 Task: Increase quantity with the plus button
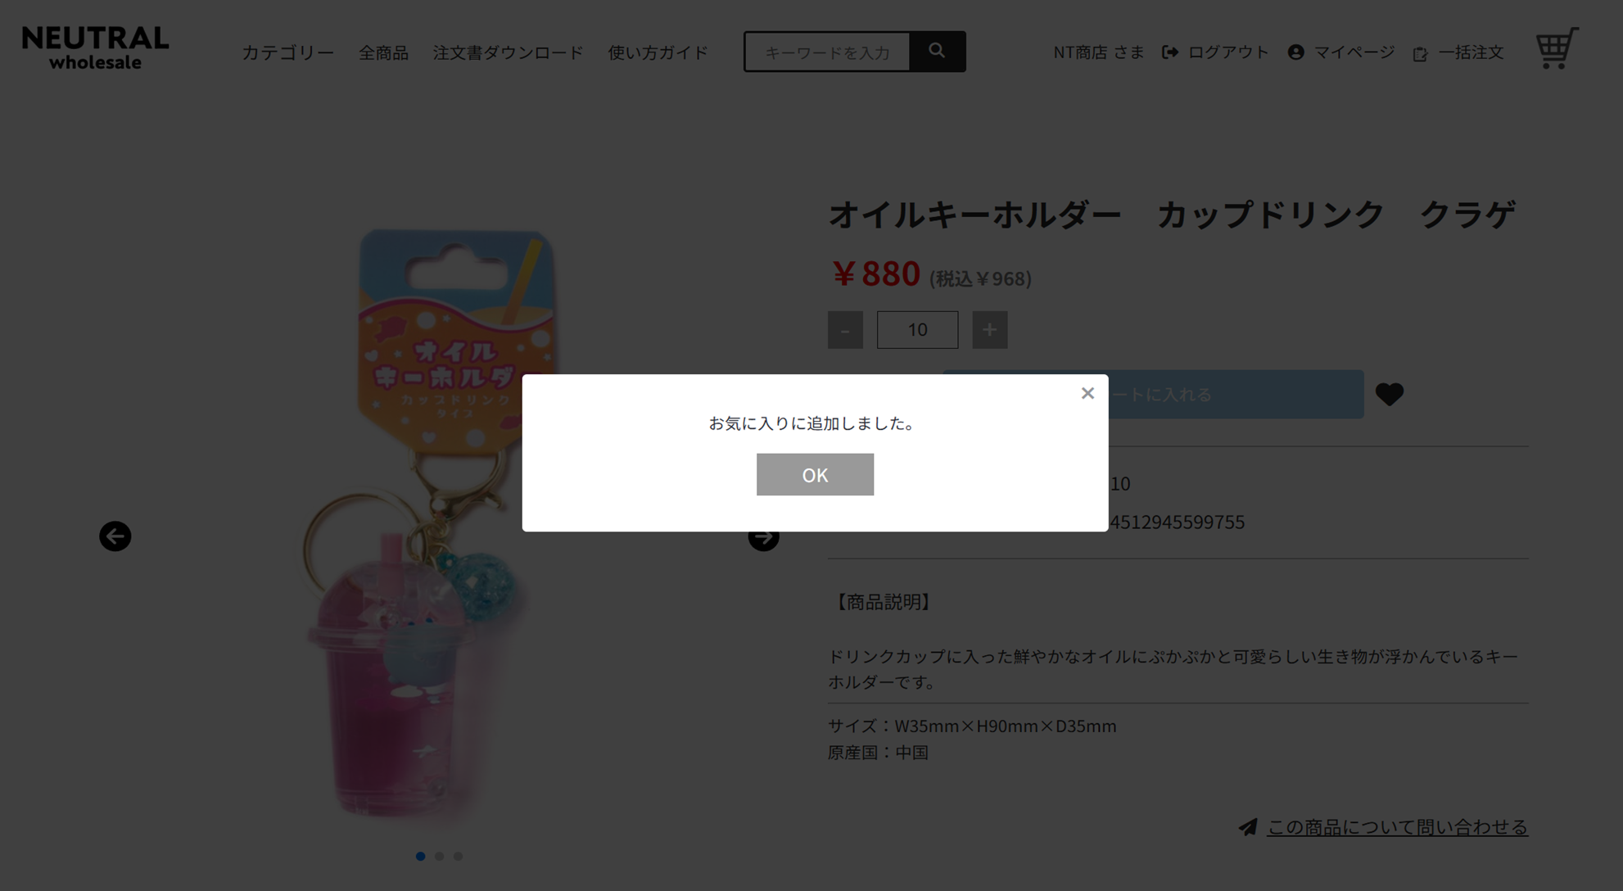[990, 330]
